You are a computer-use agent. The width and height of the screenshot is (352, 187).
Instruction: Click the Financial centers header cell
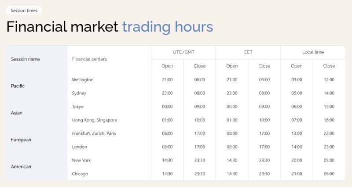[x=89, y=59]
